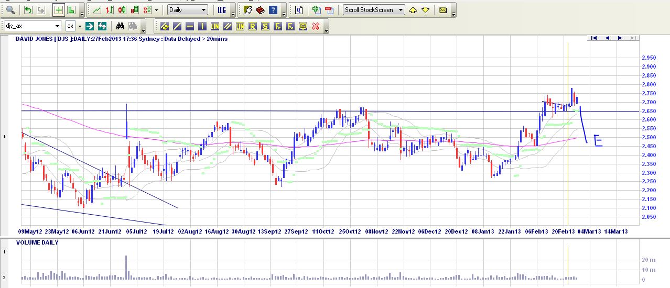The width and height of the screenshot is (670, 288).
Task: Toggle the crosshair cursor button
Action: 59,10
